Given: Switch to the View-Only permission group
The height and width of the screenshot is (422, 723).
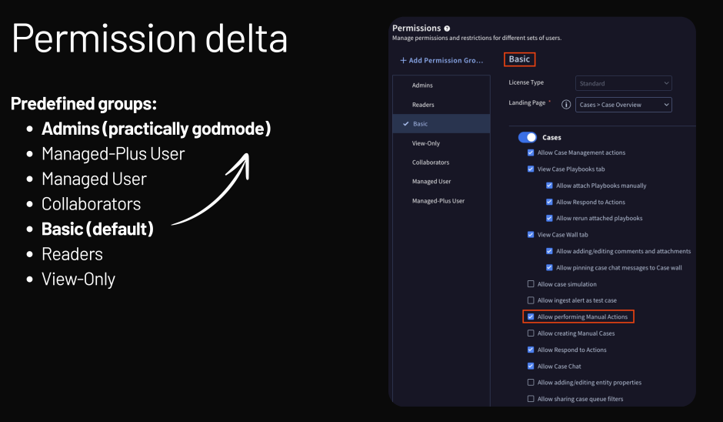Looking at the screenshot, I should 426,143.
